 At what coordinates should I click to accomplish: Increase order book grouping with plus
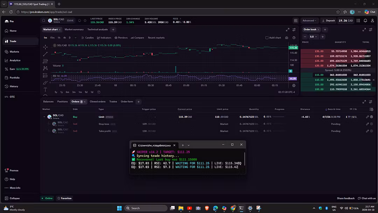[323, 37]
